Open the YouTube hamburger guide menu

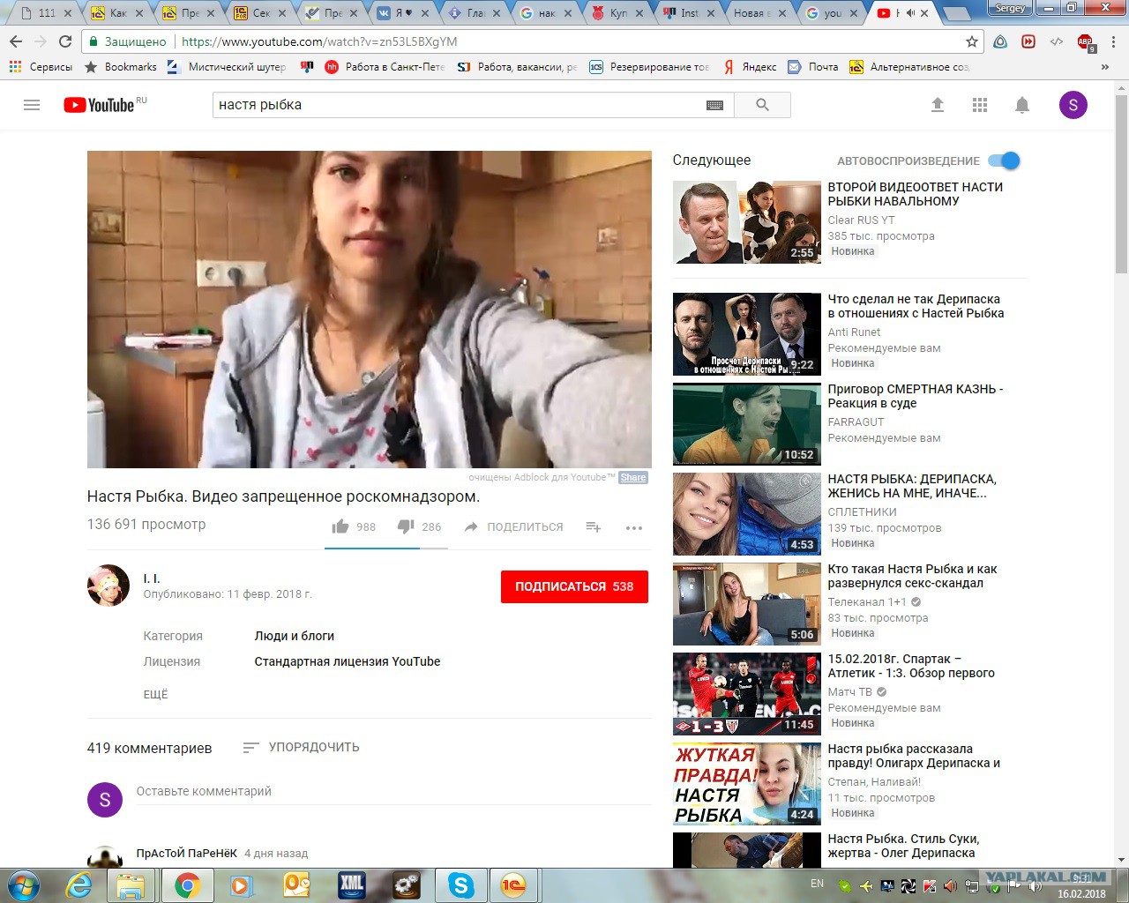tap(32, 105)
